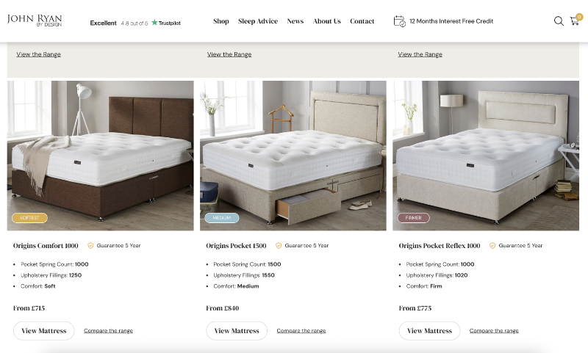Screen dimensions: 588x353
Task: Click the first View the Range link
Action: coord(39,54)
